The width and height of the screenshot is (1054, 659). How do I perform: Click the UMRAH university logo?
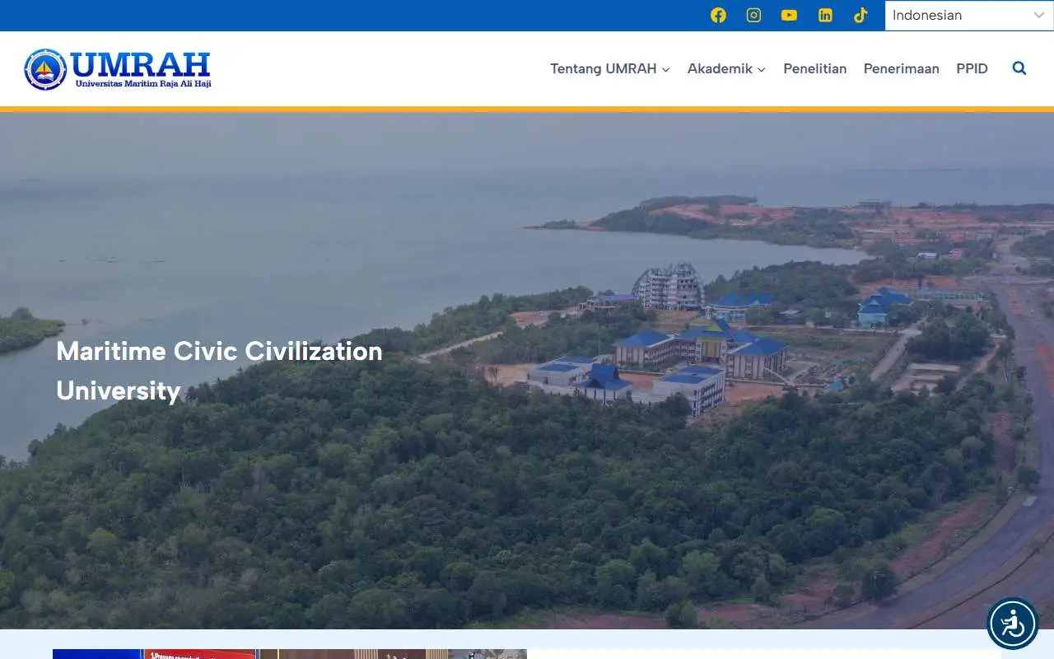[x=118, y=69]
